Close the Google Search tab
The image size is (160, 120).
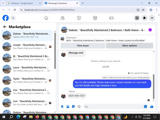(40, 3)
